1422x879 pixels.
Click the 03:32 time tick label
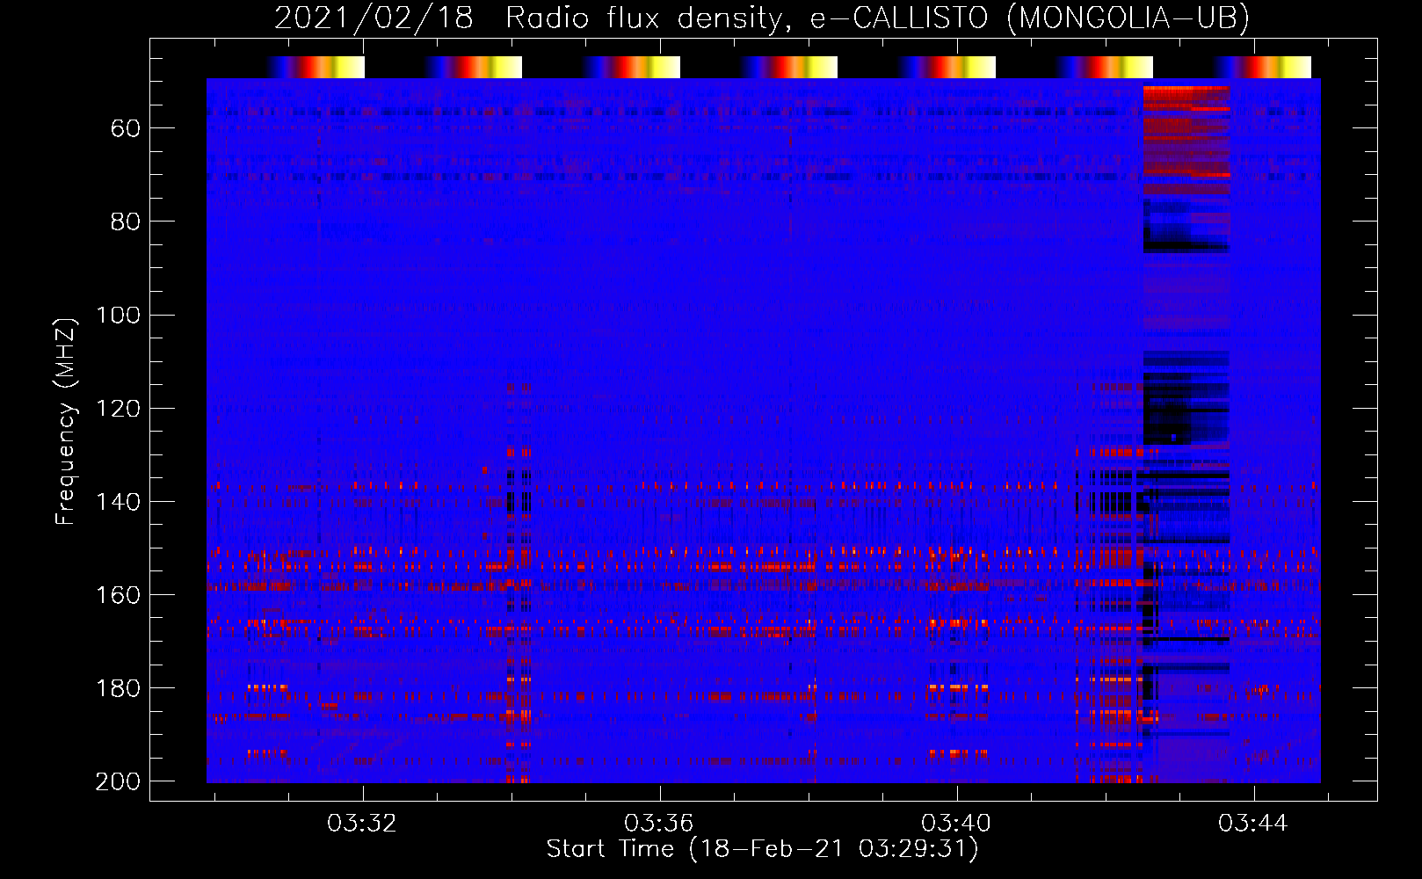point(362,823)
